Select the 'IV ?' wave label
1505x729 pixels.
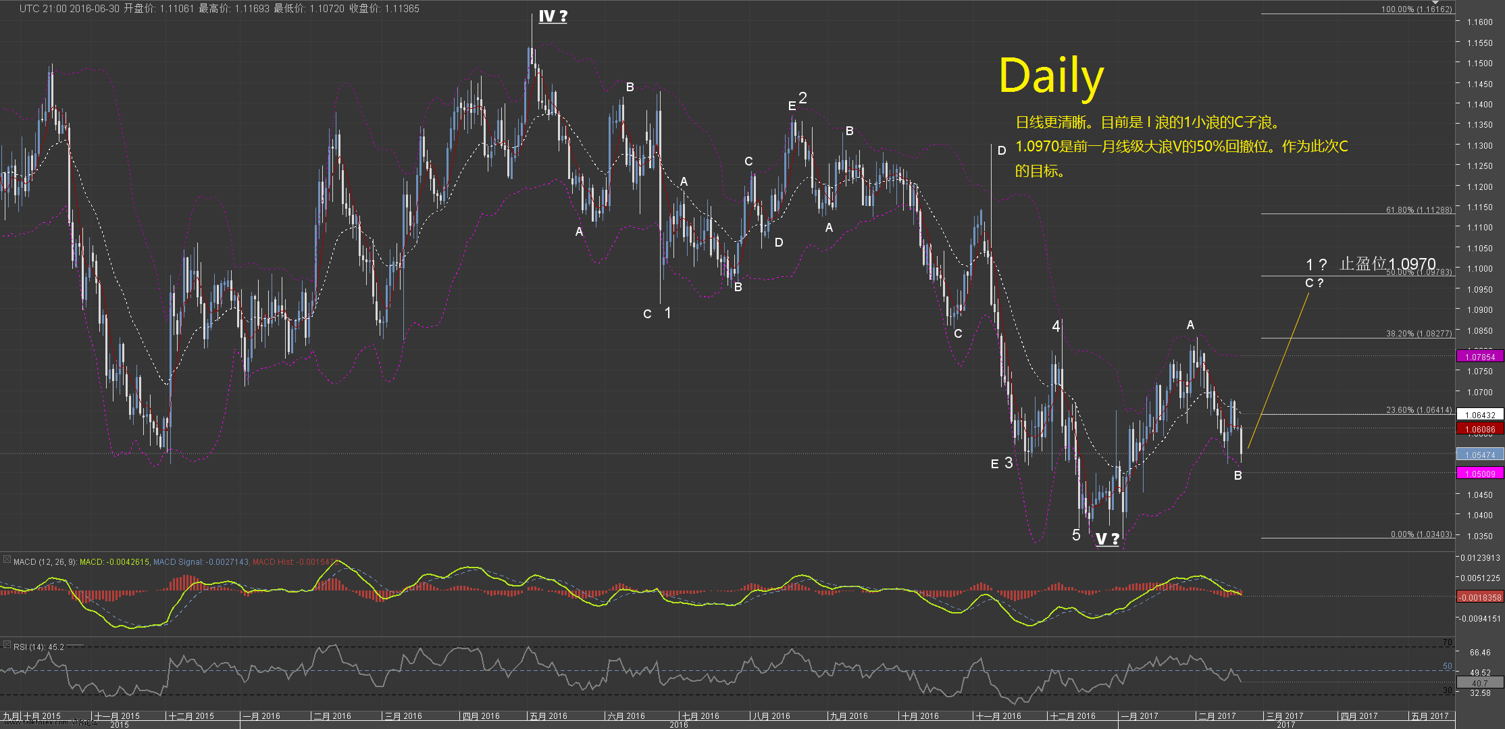[553, 17]
